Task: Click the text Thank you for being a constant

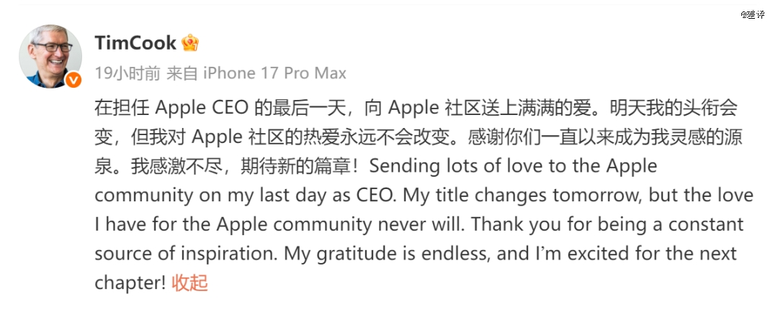Action: tap(608, 224)
